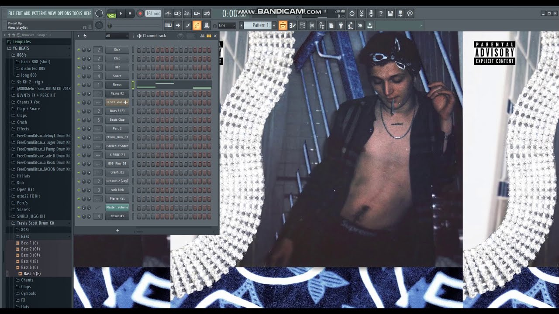
Task: Select the Master..Volume channel button
Action: (x=117, y=207)
